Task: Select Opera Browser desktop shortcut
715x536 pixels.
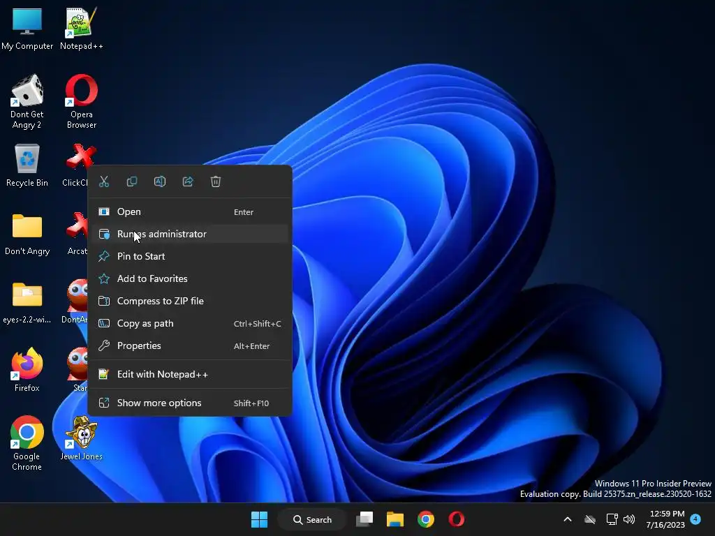Action: 82,102
